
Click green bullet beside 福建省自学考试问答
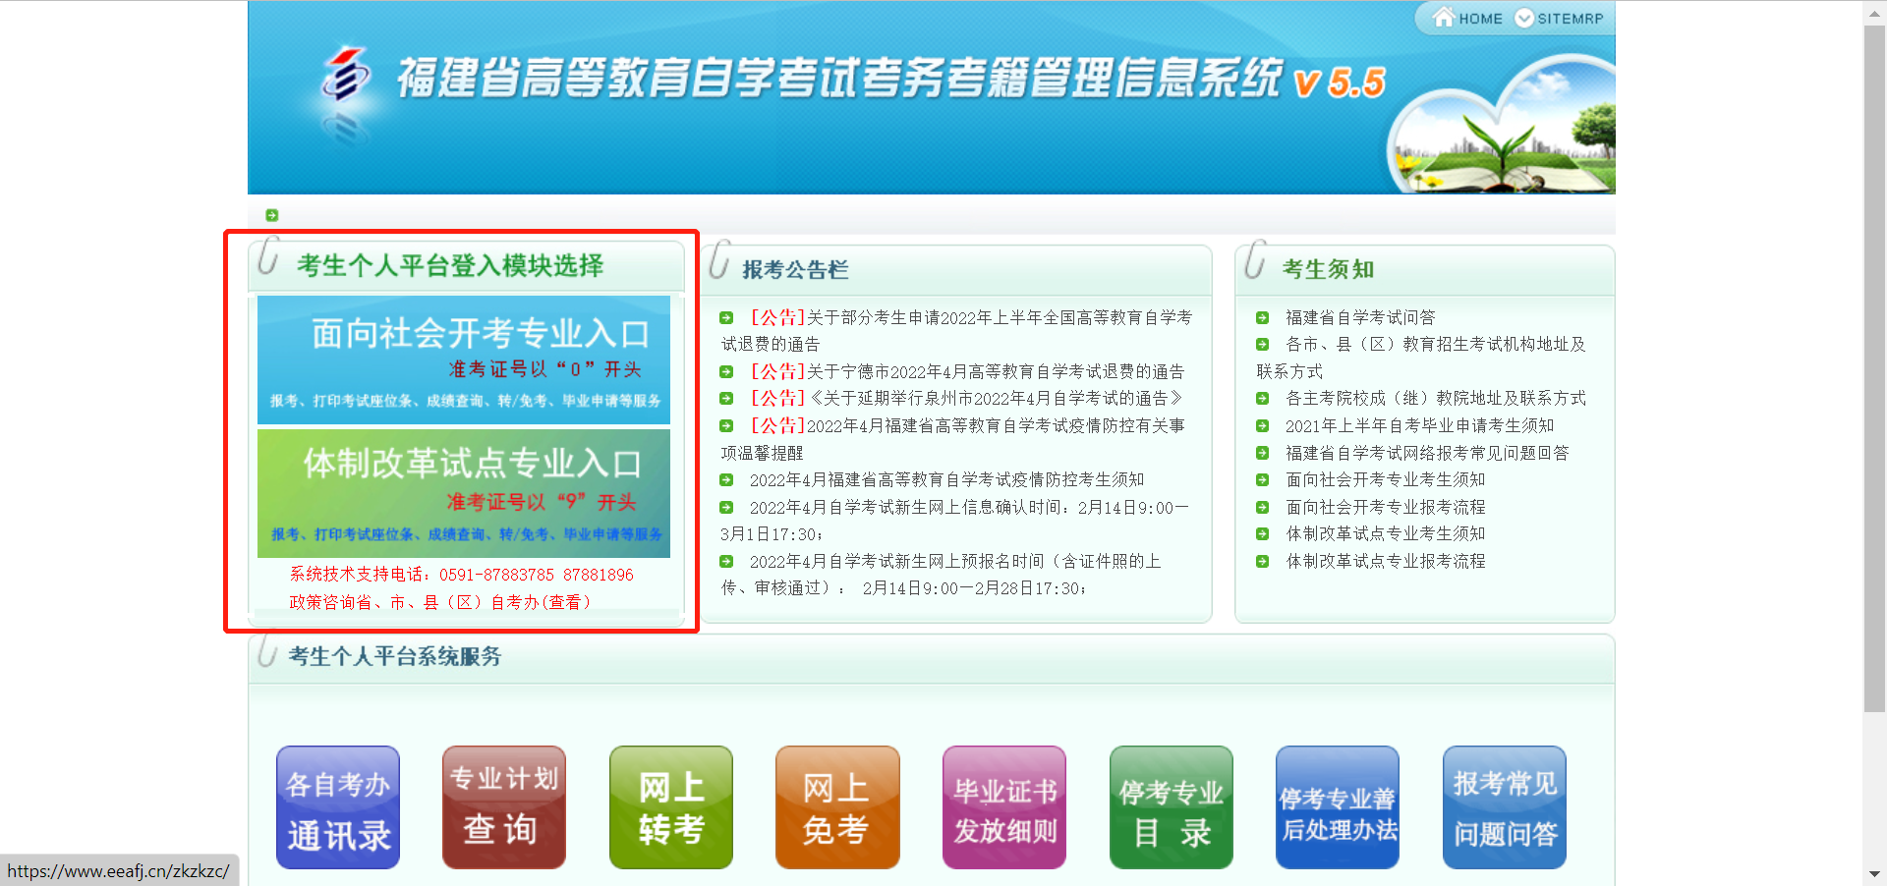[x=1262, y=317]
